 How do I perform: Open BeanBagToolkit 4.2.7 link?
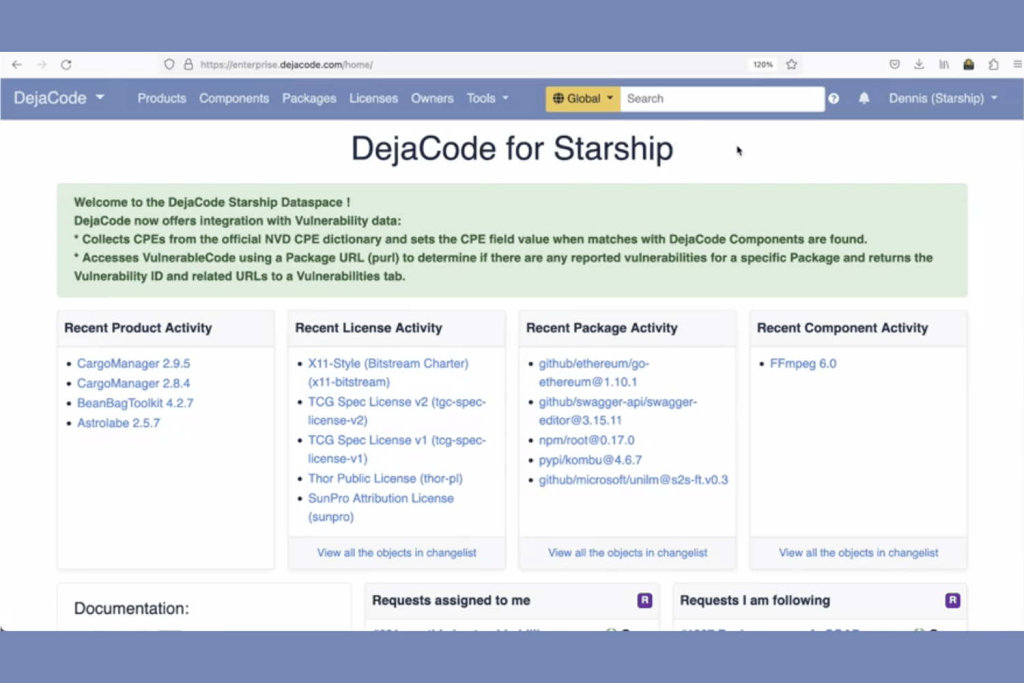coord(135,403)
